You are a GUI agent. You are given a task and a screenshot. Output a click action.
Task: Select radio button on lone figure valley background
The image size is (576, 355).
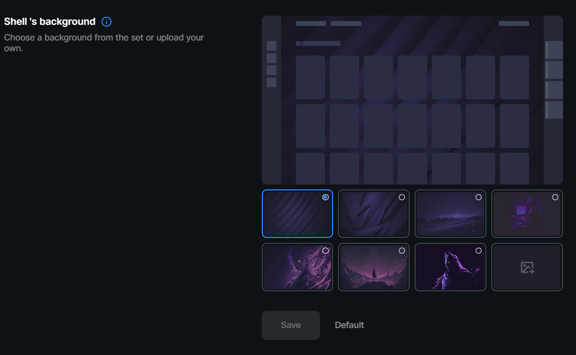tap(402, 251)
